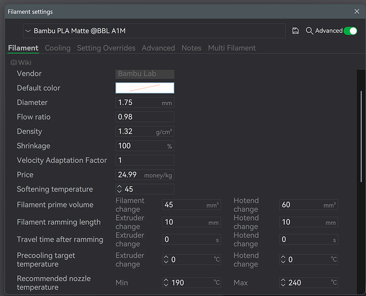Click the Vendor field showing Bambu Lab
This screenshot has width=366, height=296.
[145, 74]
